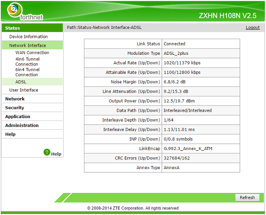
Task: Expand the Network menu section
Action: coord(15,99)
